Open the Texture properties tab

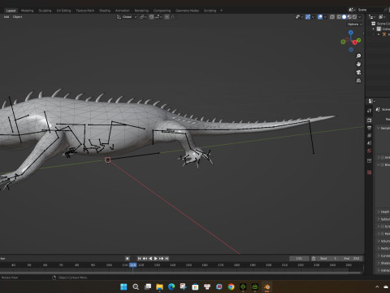tap(370, 173)
